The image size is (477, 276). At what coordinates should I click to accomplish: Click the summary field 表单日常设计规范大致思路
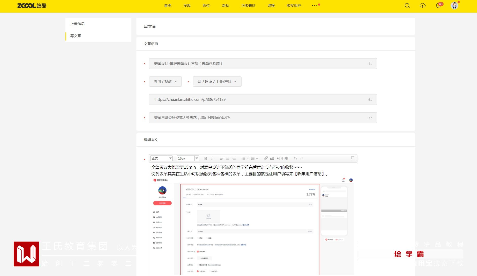[263, 118]
